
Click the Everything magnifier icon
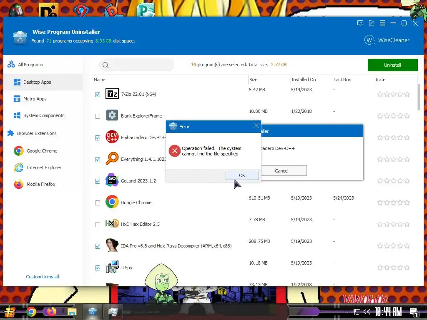(112, 158)
